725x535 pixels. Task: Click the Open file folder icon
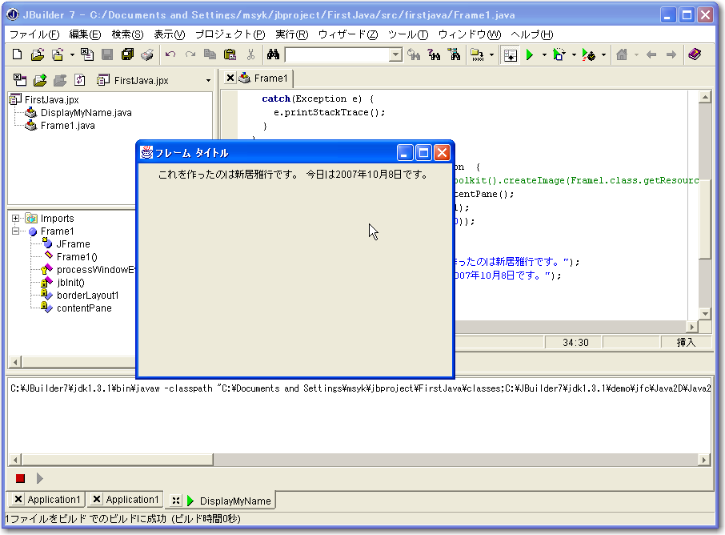click(x=37, y=54)
